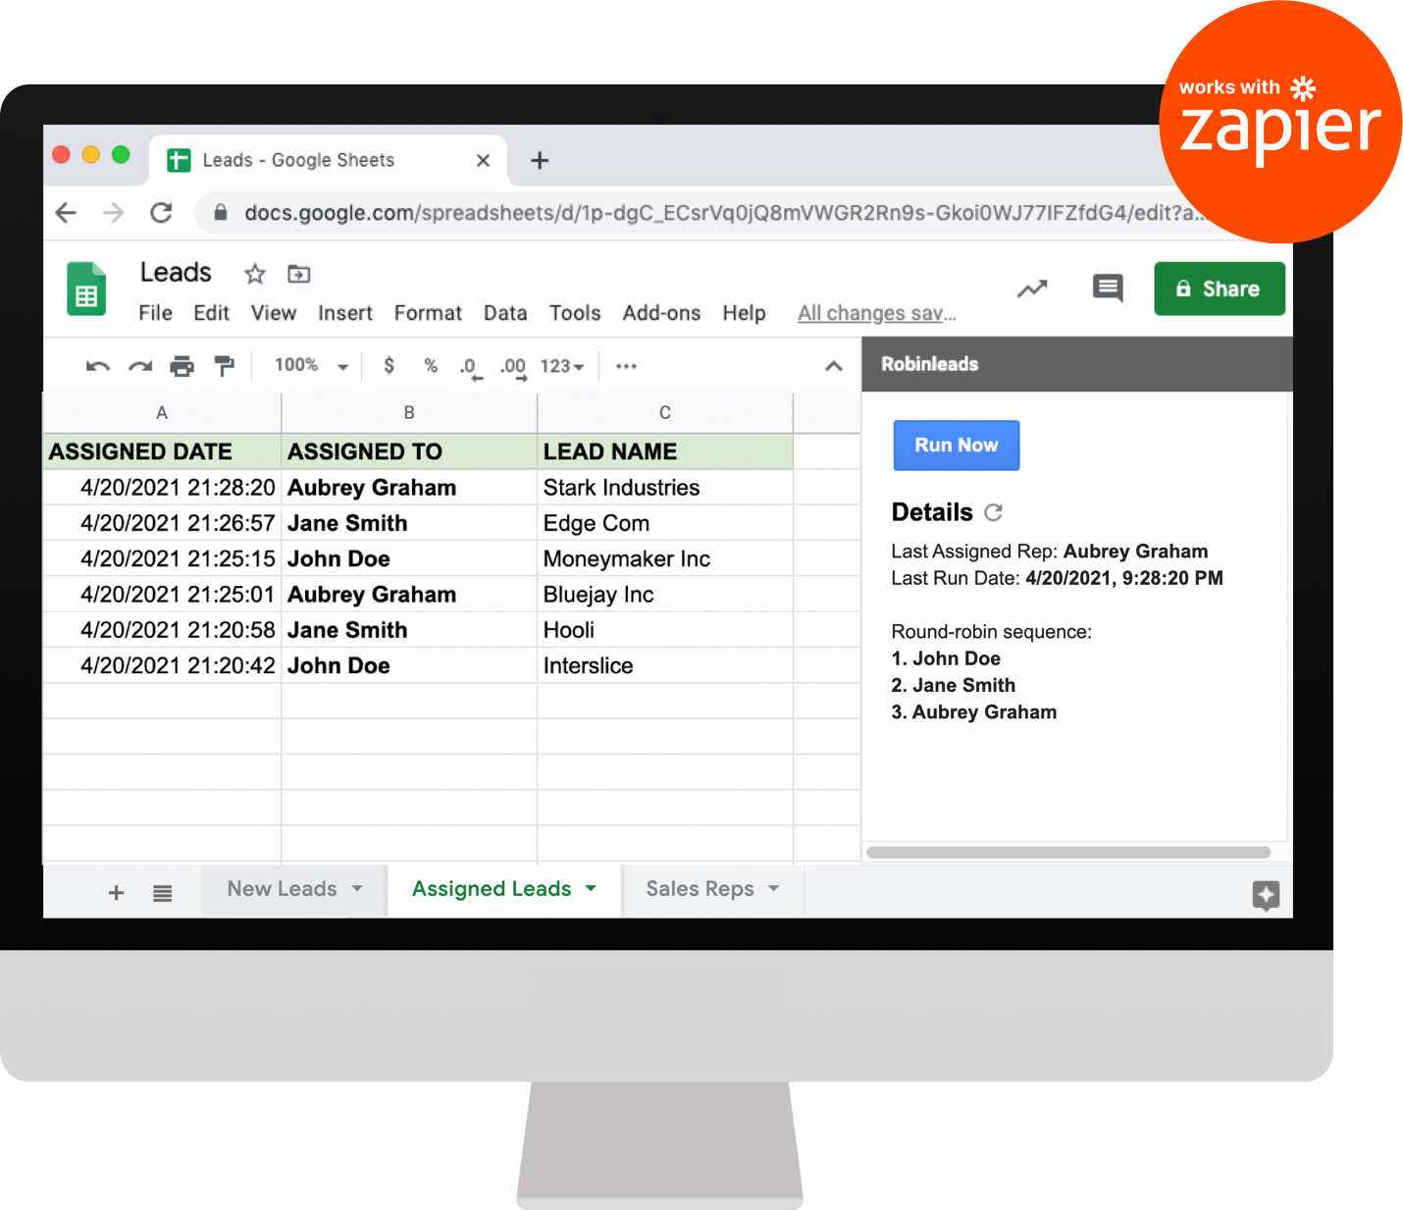Open the Format menu
The width and height of the screenshot is (1403, 1210).
click(428, 313)
